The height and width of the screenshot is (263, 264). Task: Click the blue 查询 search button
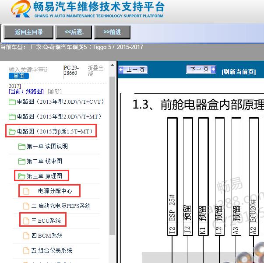pos(19,76)
